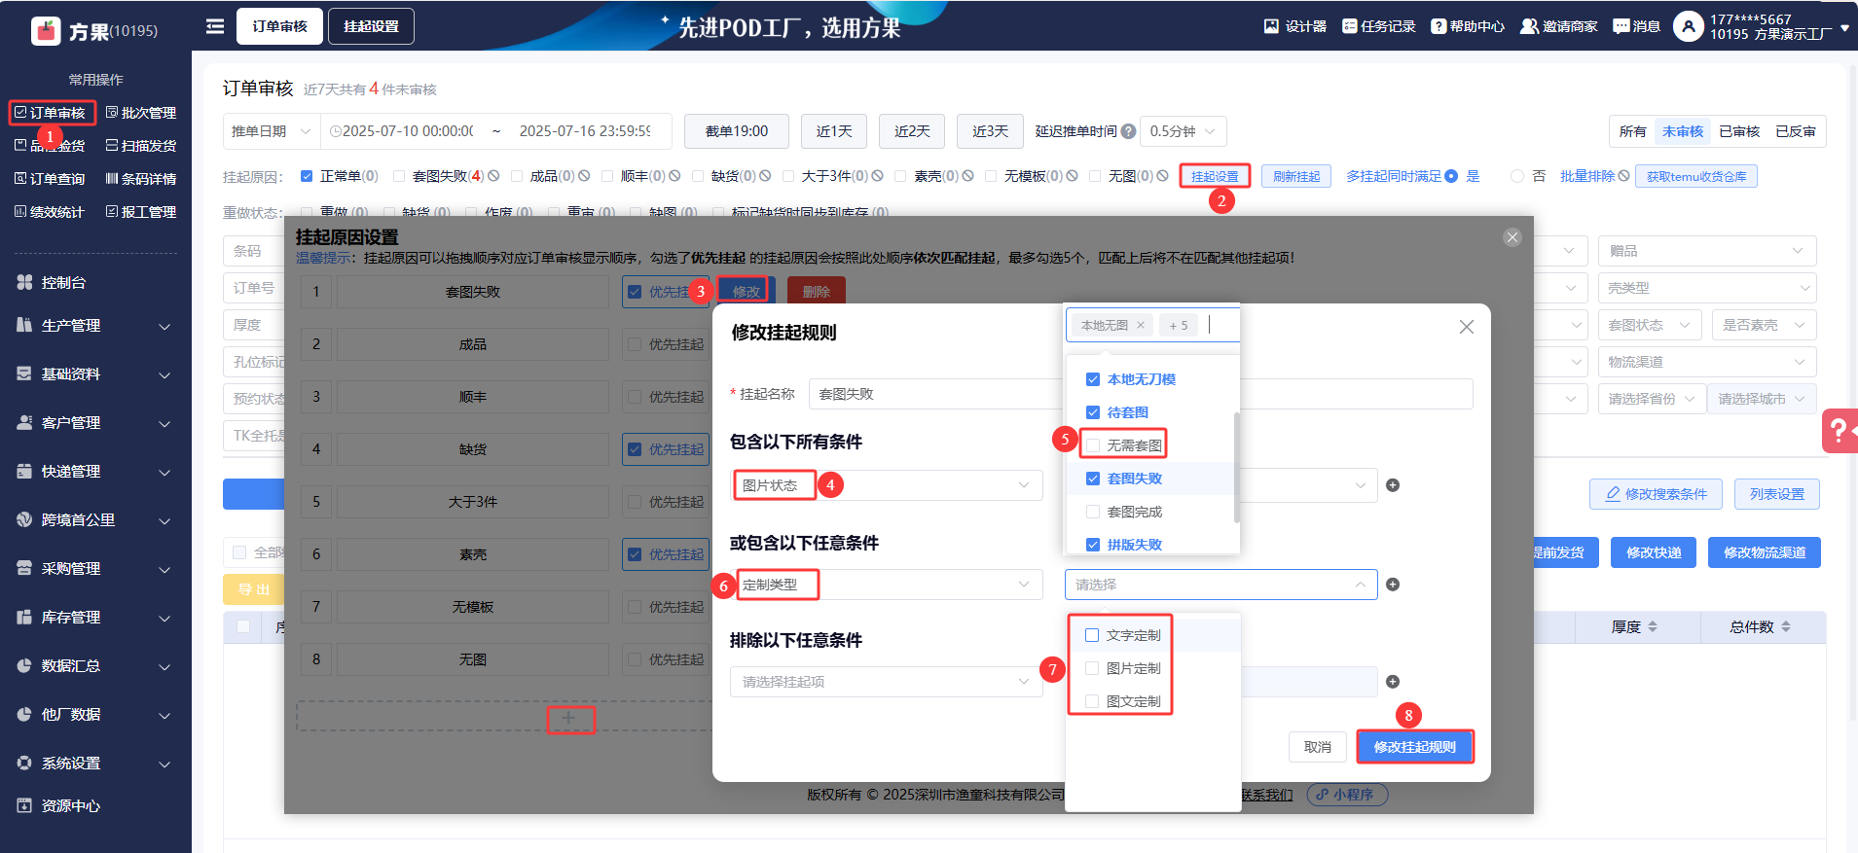Click the 截单19:00 button
The width and height of the screenshot is (1858, 853).
(736, 131)
